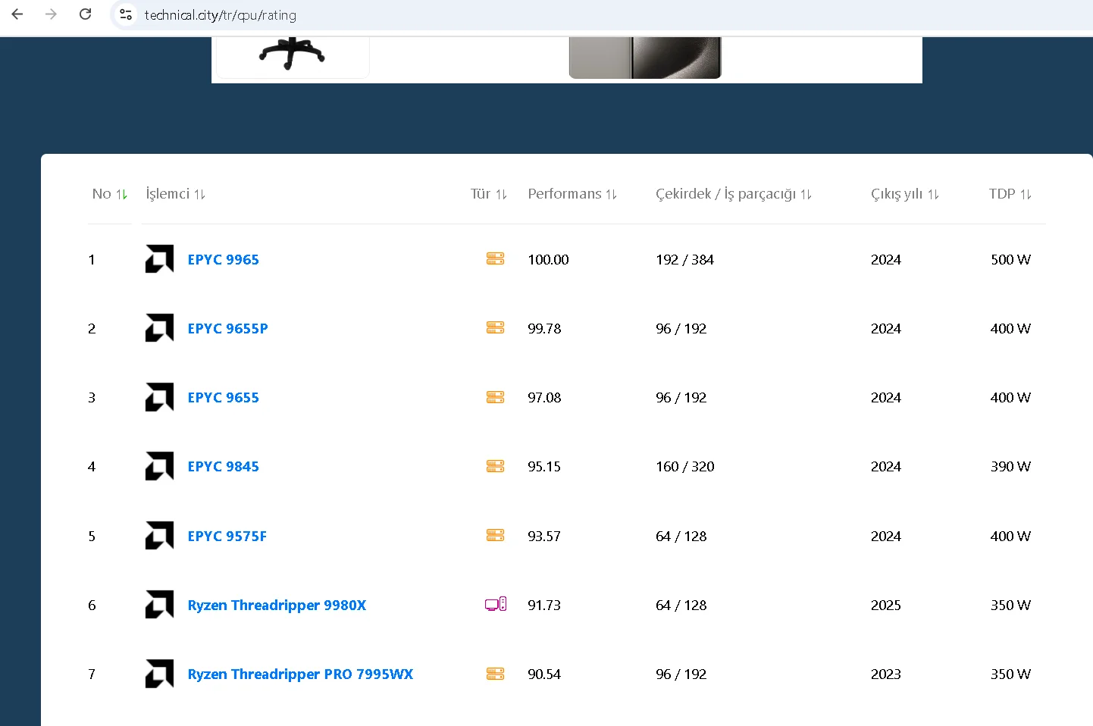Select performance score 97.08
The width and height of the screenshot is (1093, 726).
pyautogui.click(x=544, y=398)
